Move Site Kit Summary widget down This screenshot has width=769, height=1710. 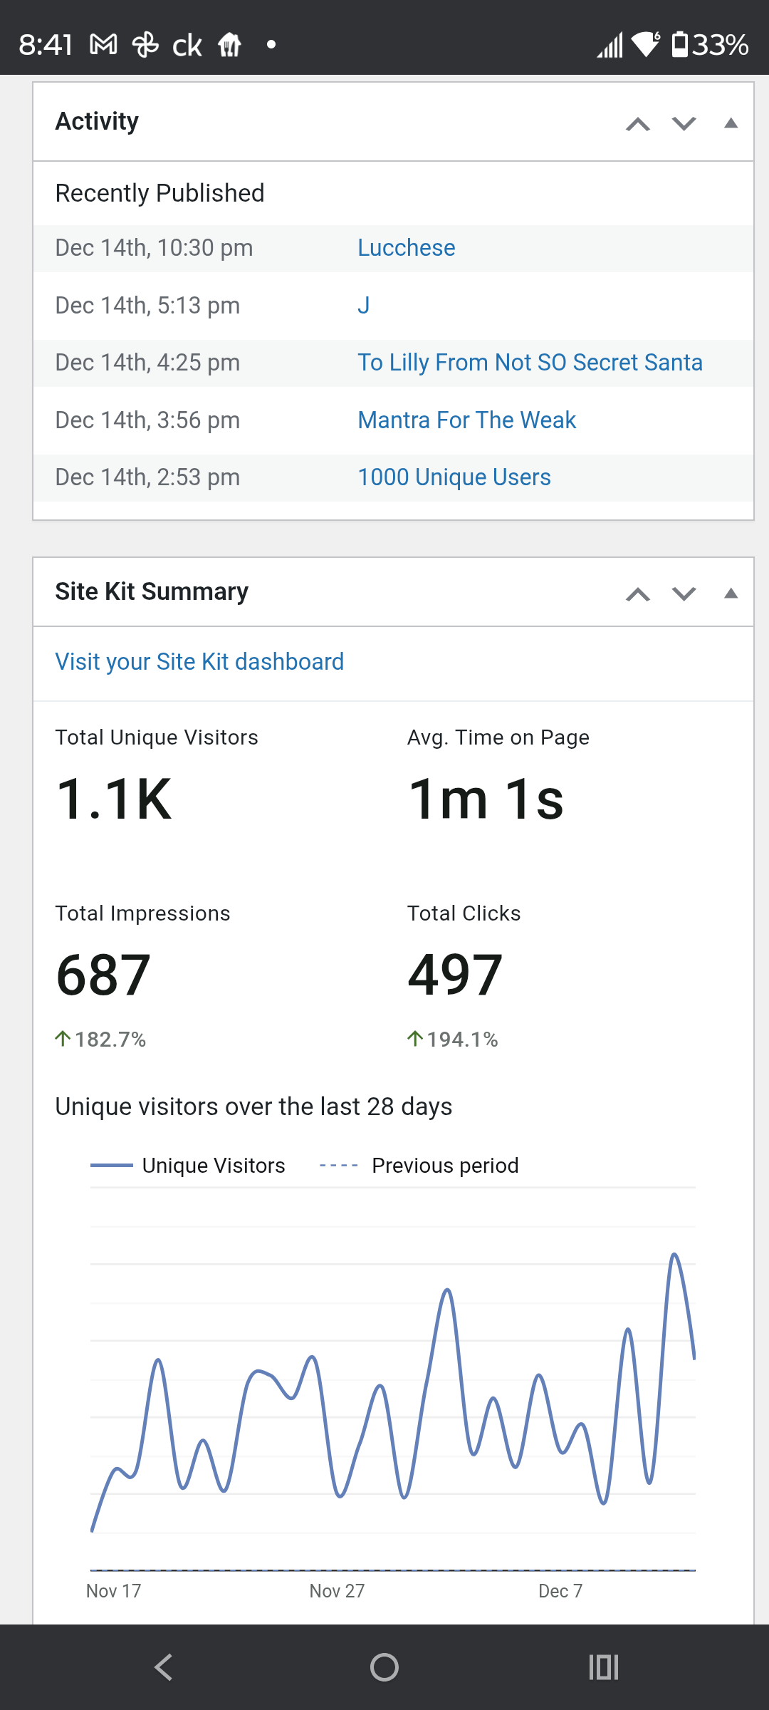pos(684,594)
